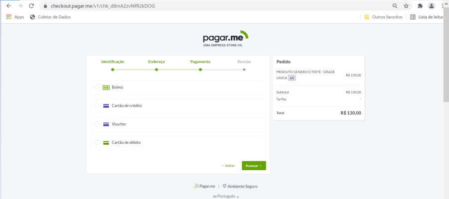Click the purple Cartão de crédito card icon
Screen dimensions: 449x199
[106, 105]
